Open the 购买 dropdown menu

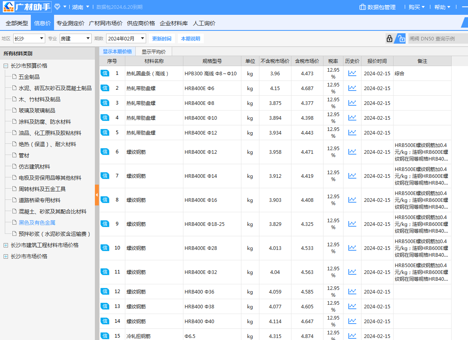point(417,7)
